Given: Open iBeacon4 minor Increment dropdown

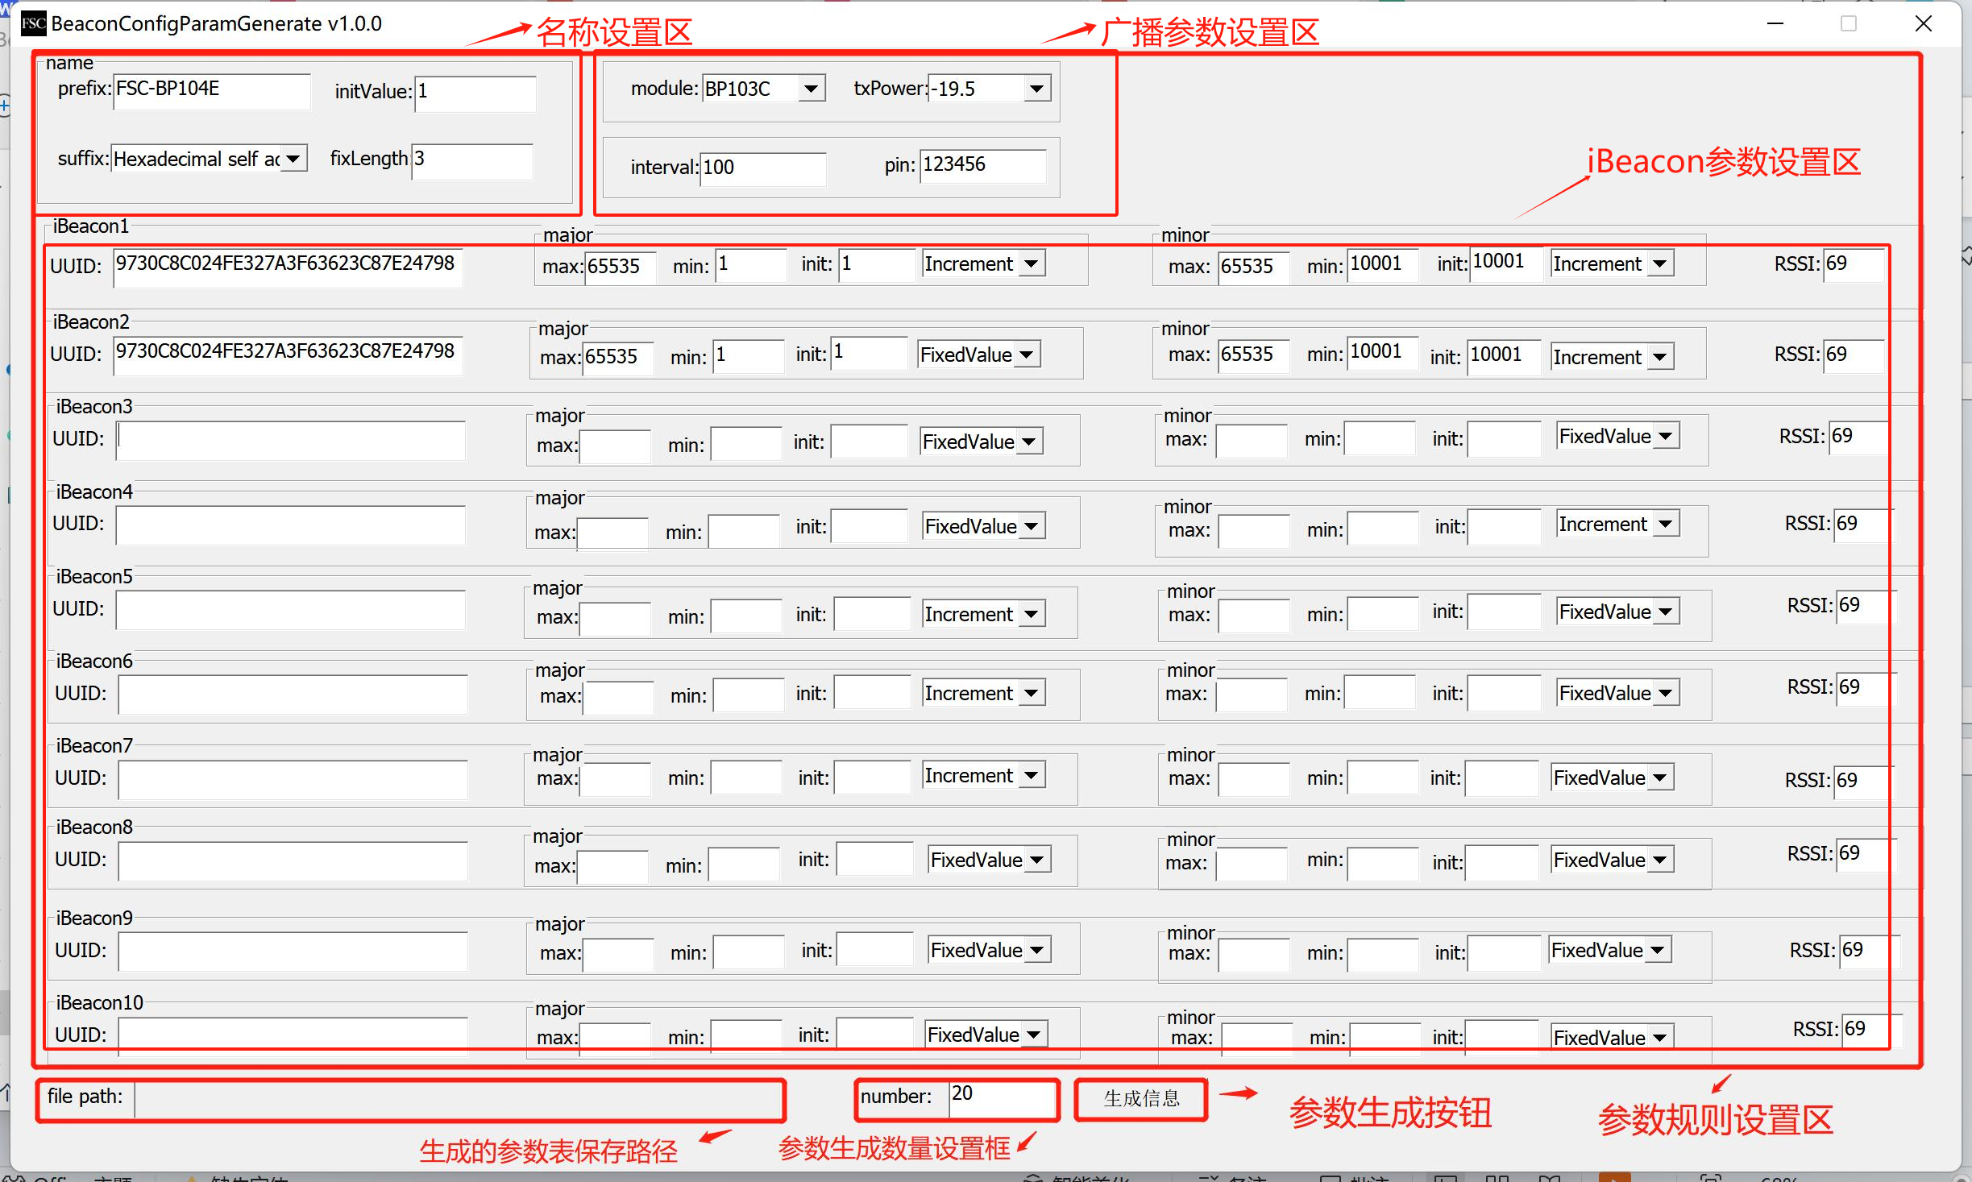Looking at the screenshot, I should tap(1665, 525).
